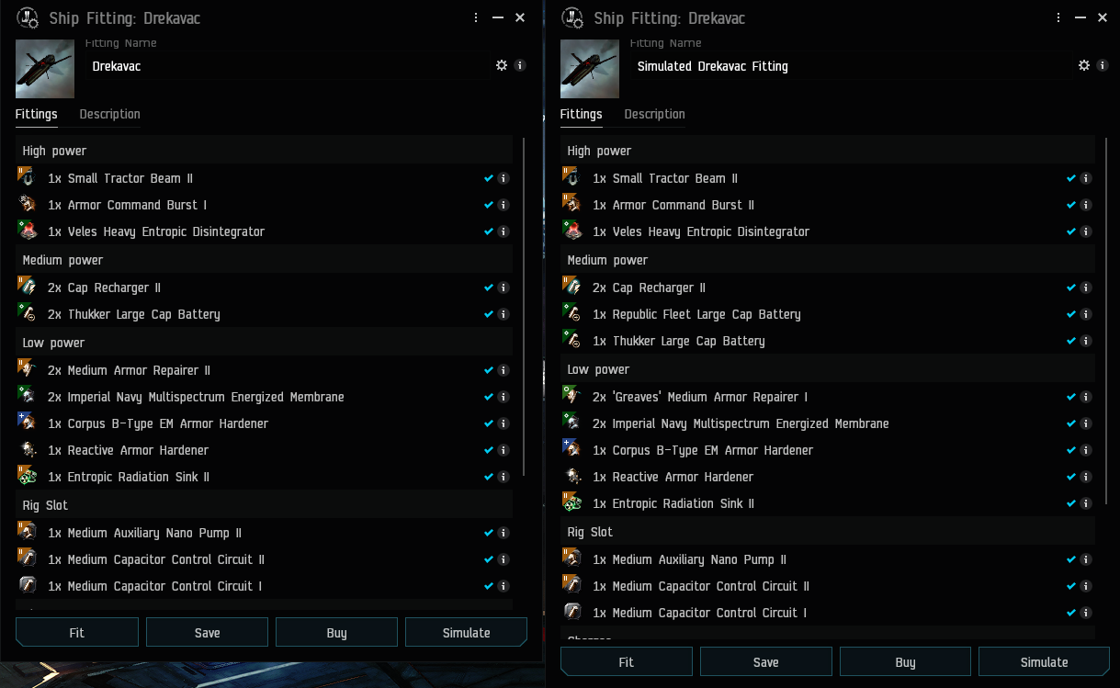The height and width of the screenshot is (688, 1120).
Task: Open info for Small Tractor Beam II in left window
Action: 503,178
